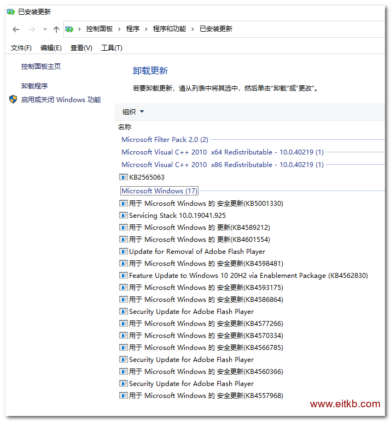Select update KB4601554

coord(200,239)
